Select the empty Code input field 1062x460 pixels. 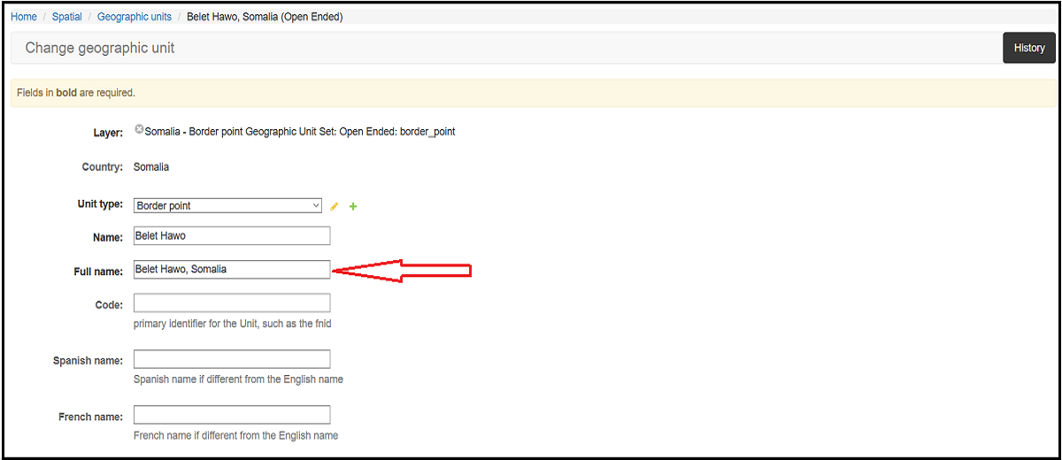tap(232, 303)
